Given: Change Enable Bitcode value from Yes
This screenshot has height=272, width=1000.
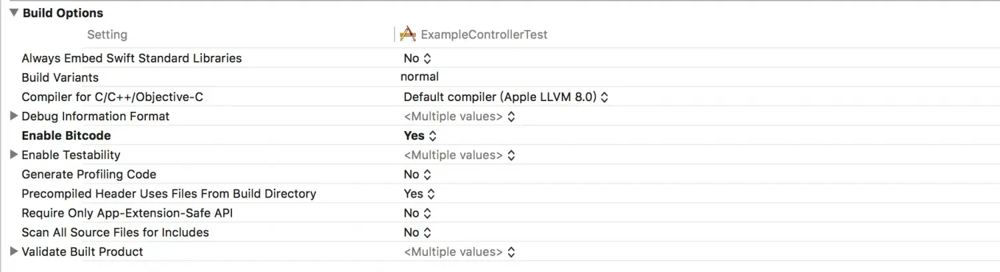Looking at the screenshot, I should click(x=420, y=136).
